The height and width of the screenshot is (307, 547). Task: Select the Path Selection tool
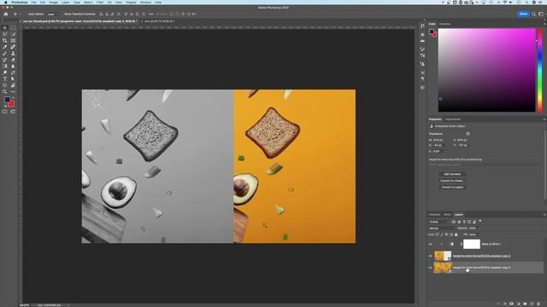(13, 79)
